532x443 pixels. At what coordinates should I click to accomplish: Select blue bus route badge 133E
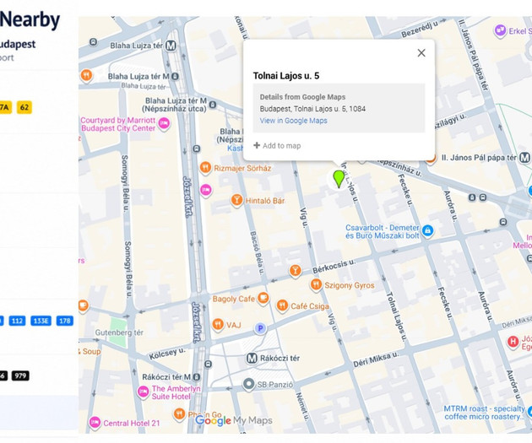41,321
